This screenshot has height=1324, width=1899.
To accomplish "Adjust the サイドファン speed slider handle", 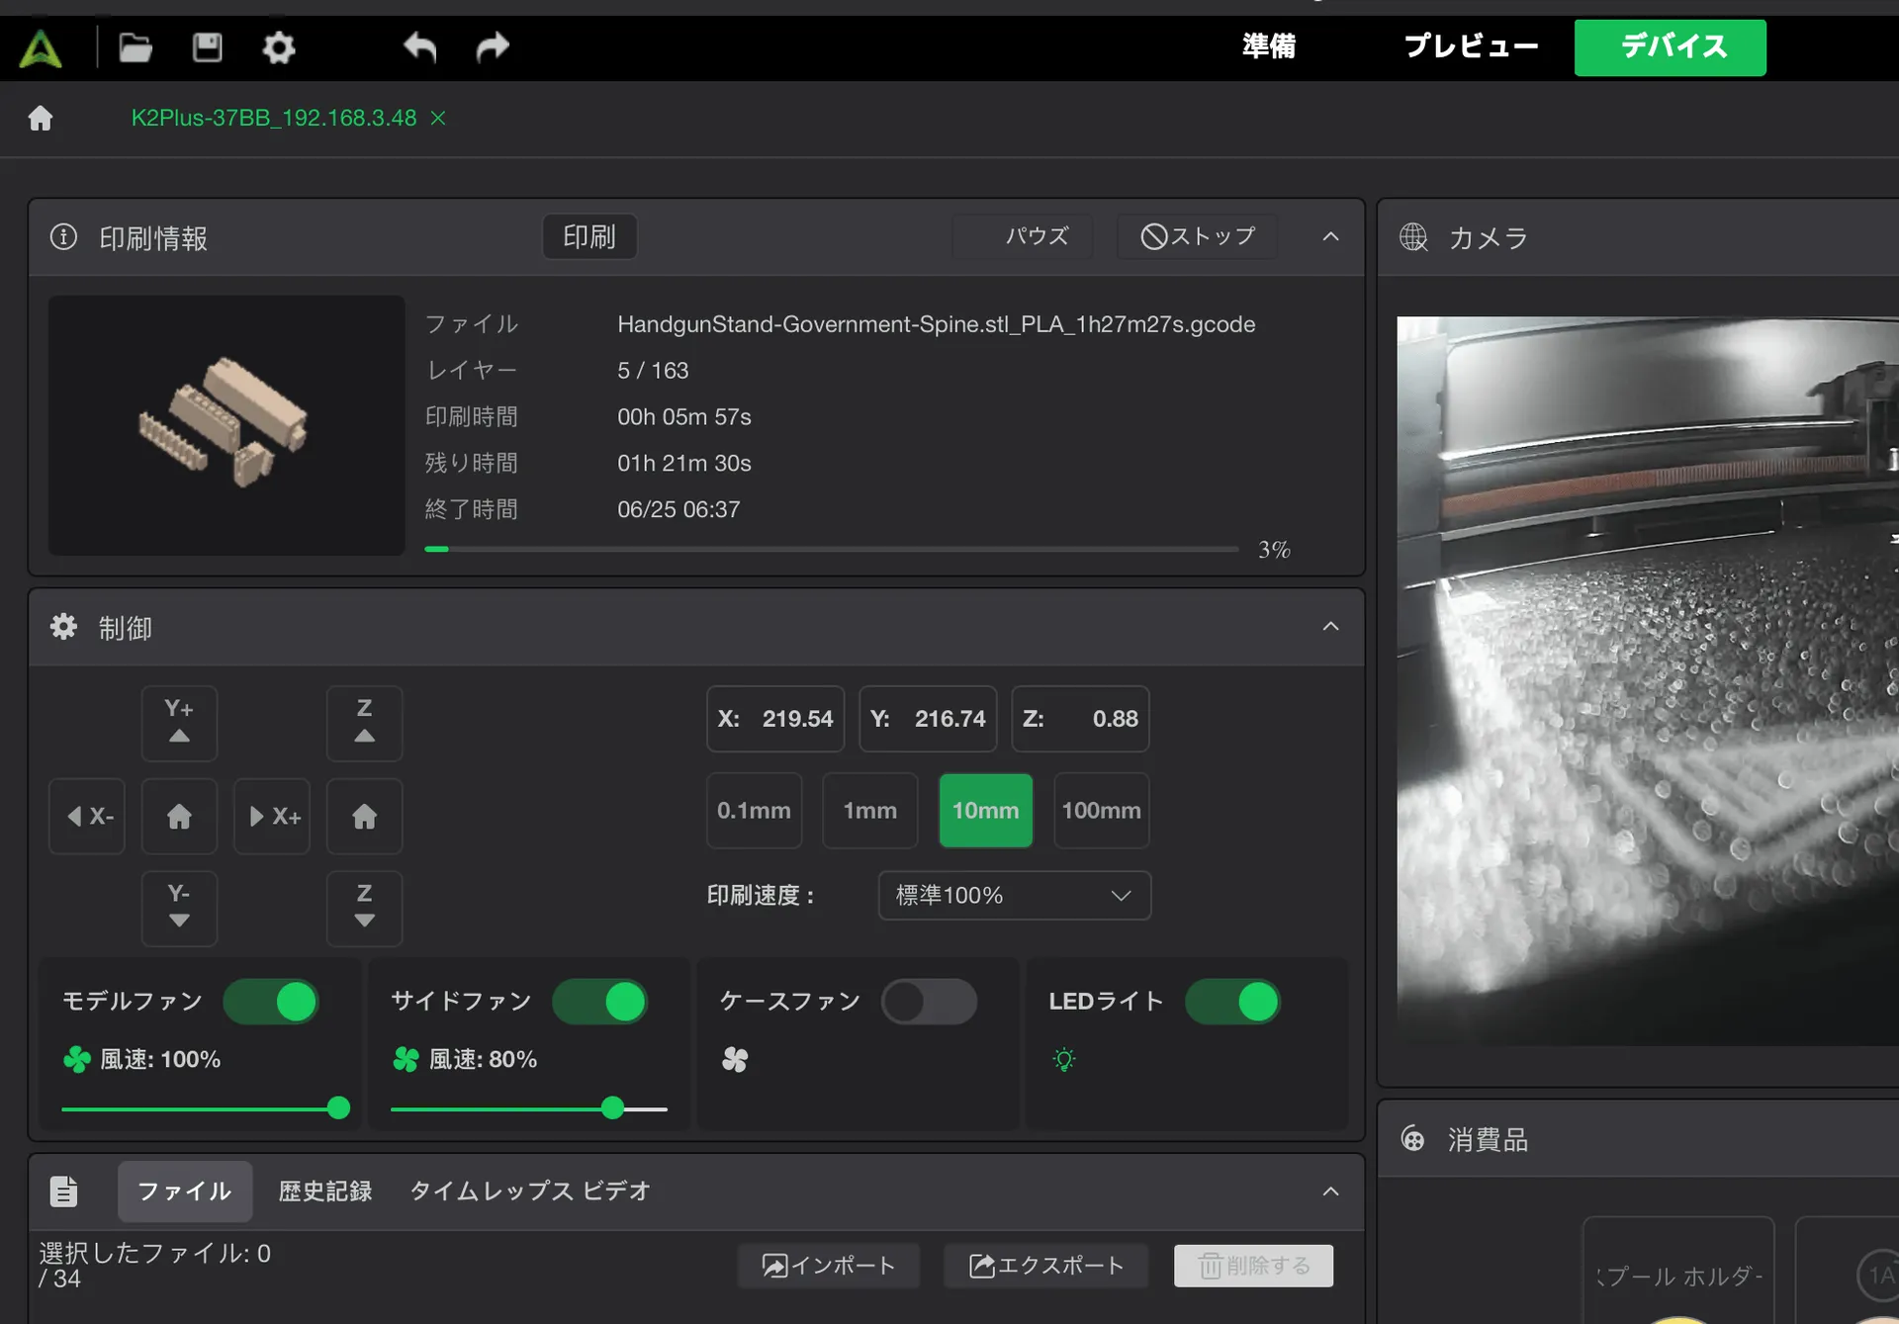I will pyautogui.click(x=613, y=1107).
